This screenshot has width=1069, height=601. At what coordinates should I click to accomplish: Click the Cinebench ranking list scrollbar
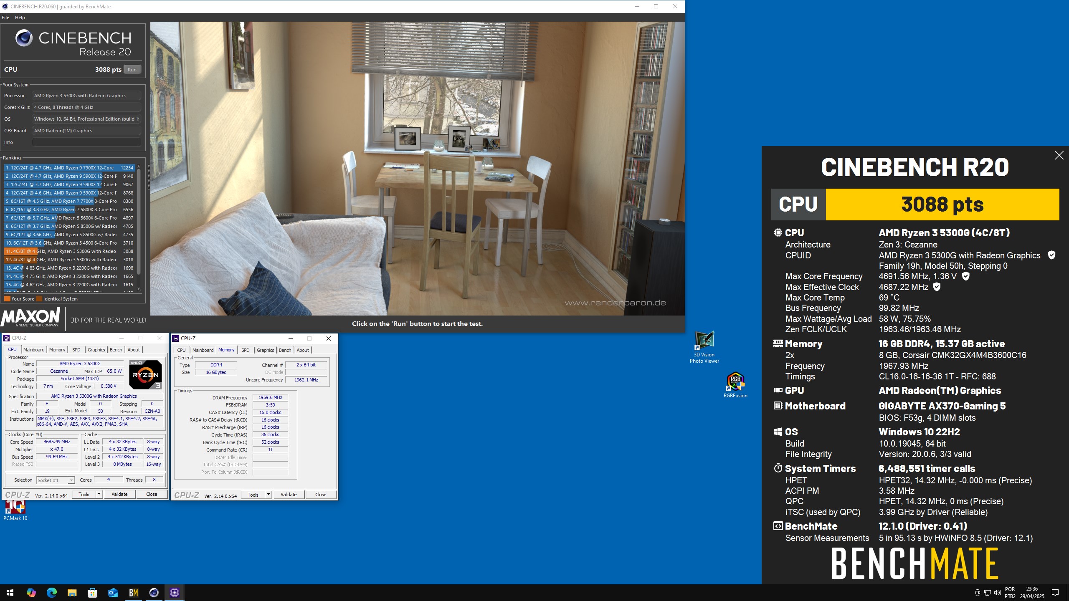click(x=139, y=222)
